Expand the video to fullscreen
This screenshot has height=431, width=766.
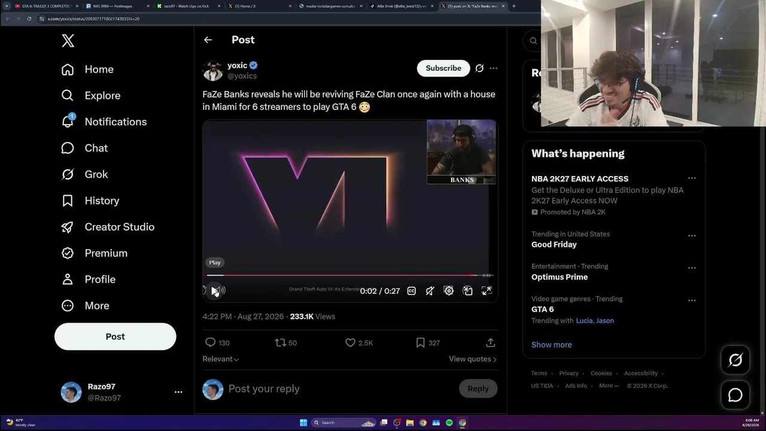(487, 291)
